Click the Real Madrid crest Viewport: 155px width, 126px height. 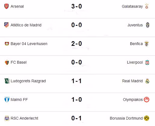[147, 81]
